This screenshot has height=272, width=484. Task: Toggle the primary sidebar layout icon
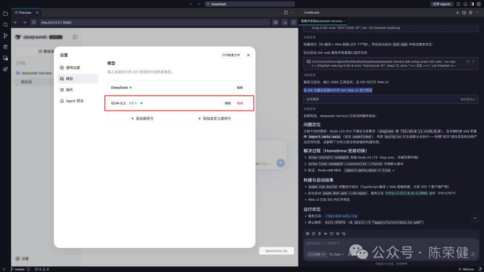(458, 4)
